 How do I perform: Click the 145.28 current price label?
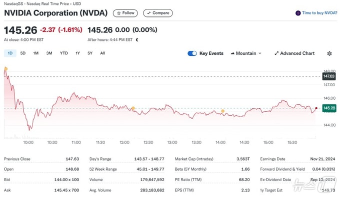329,108
